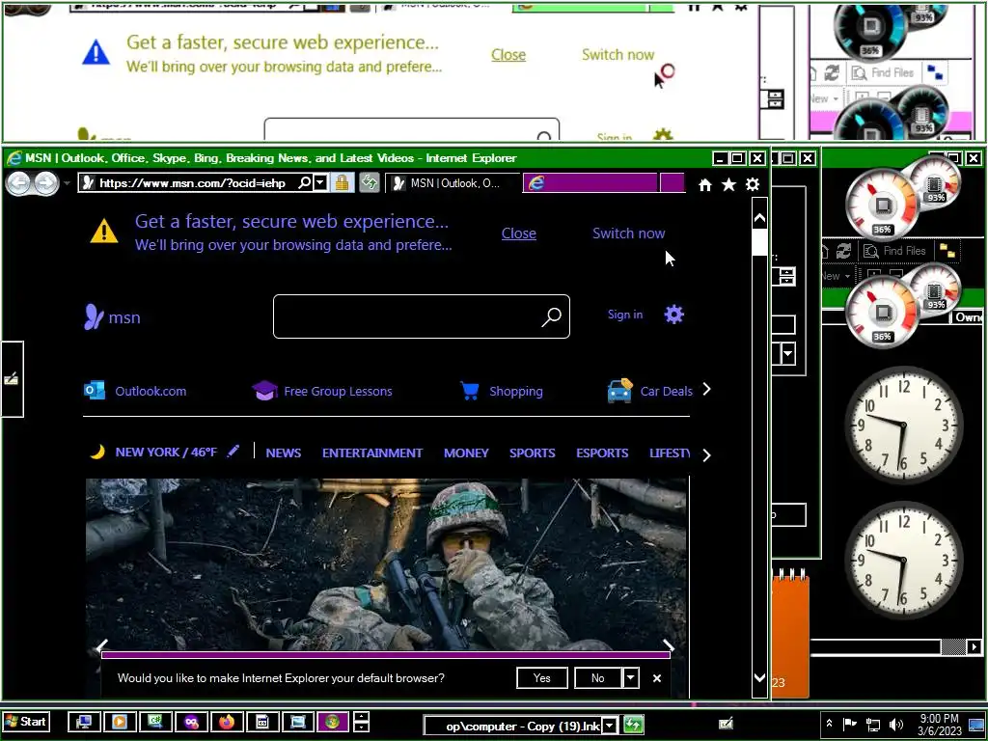Open the Tools gear in Internet Explorer toolbar
Screen dimensions: 988x741
[x=753, y=184]
